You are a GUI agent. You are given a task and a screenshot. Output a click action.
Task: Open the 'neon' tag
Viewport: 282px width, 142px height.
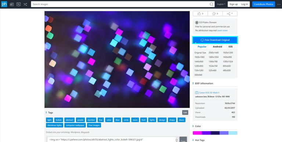point(135,120)
